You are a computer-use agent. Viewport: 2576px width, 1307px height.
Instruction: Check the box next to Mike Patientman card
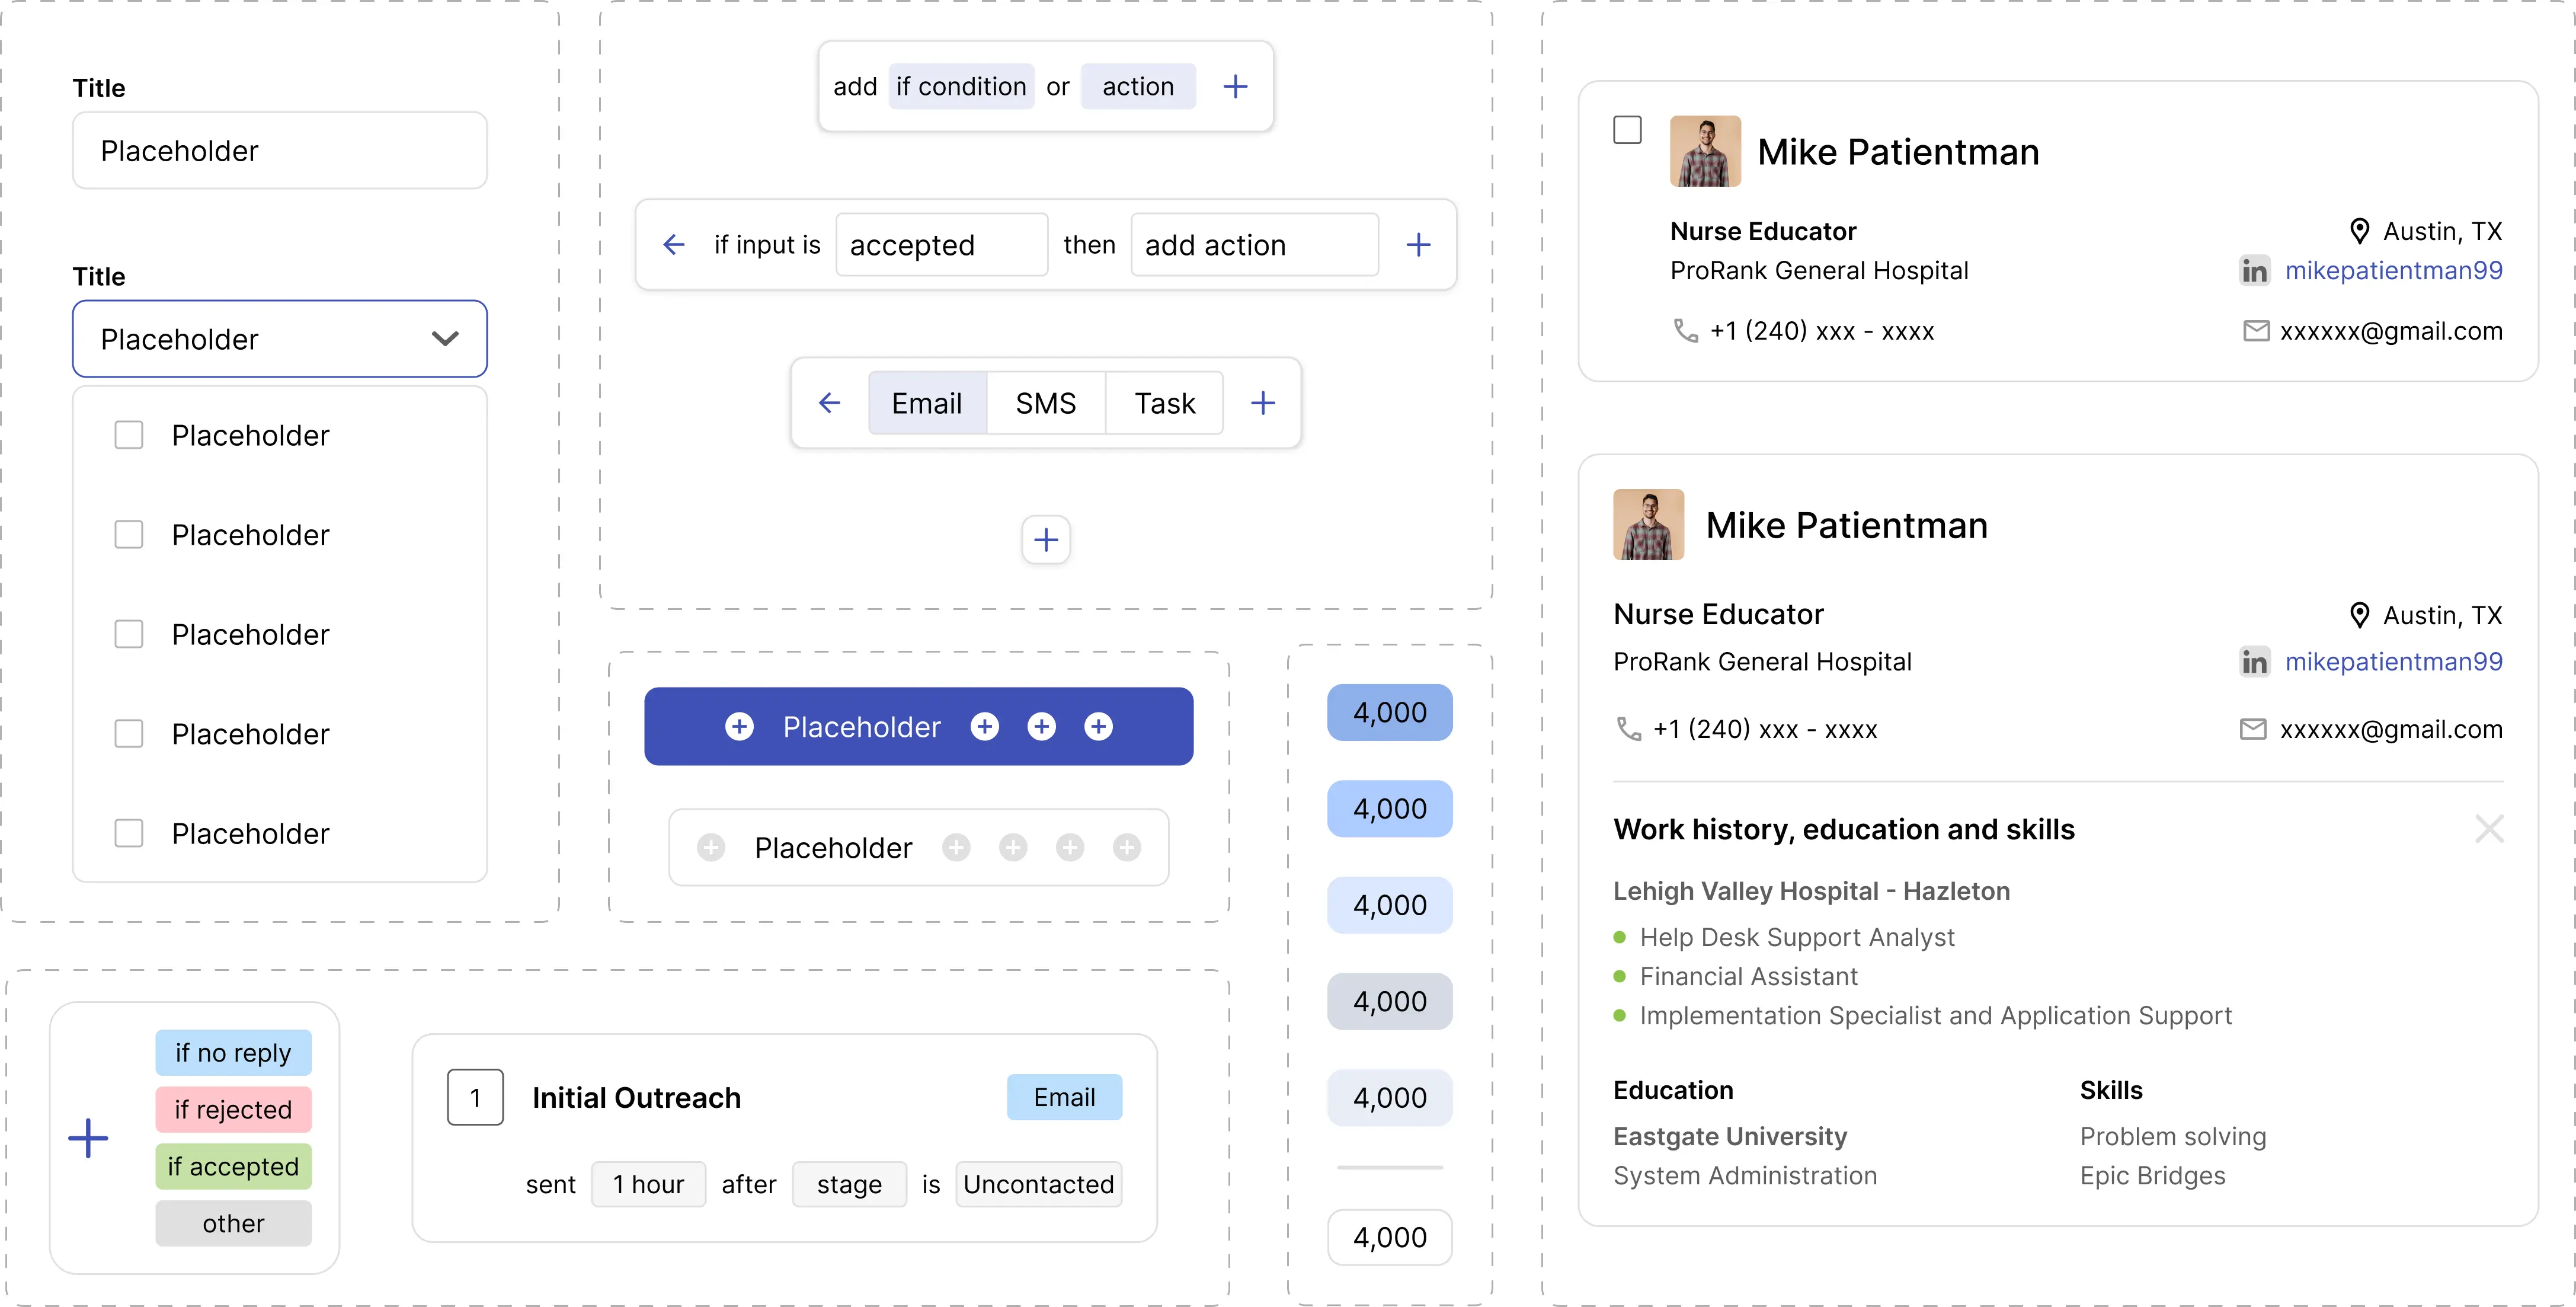(x=1627, y=131)
